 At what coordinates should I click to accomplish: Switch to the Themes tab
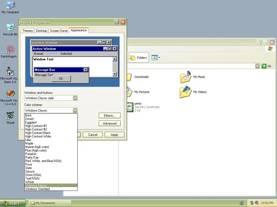pos(28,31)
